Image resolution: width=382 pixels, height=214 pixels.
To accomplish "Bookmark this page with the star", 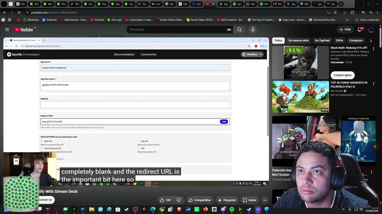I will click(x=335, y=12).
